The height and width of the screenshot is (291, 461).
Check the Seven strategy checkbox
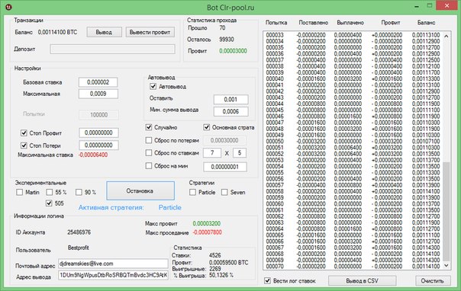[x=224, y=192]
